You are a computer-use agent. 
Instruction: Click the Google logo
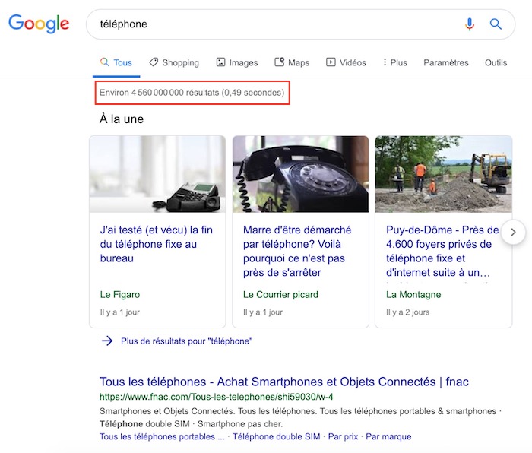[39, 24]
